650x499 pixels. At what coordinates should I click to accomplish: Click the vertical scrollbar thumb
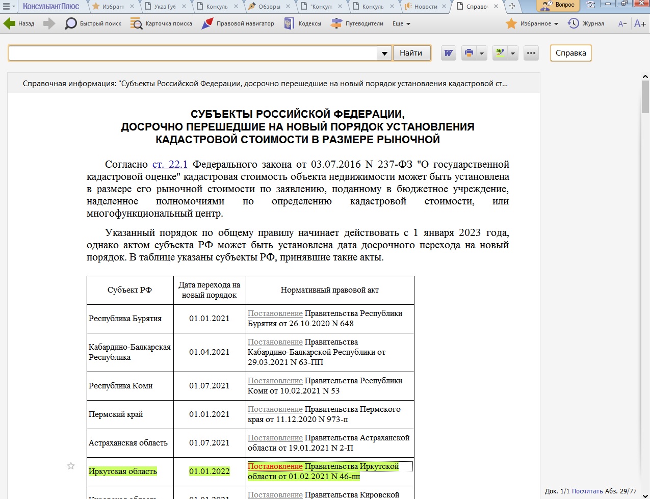click(645, 98)
